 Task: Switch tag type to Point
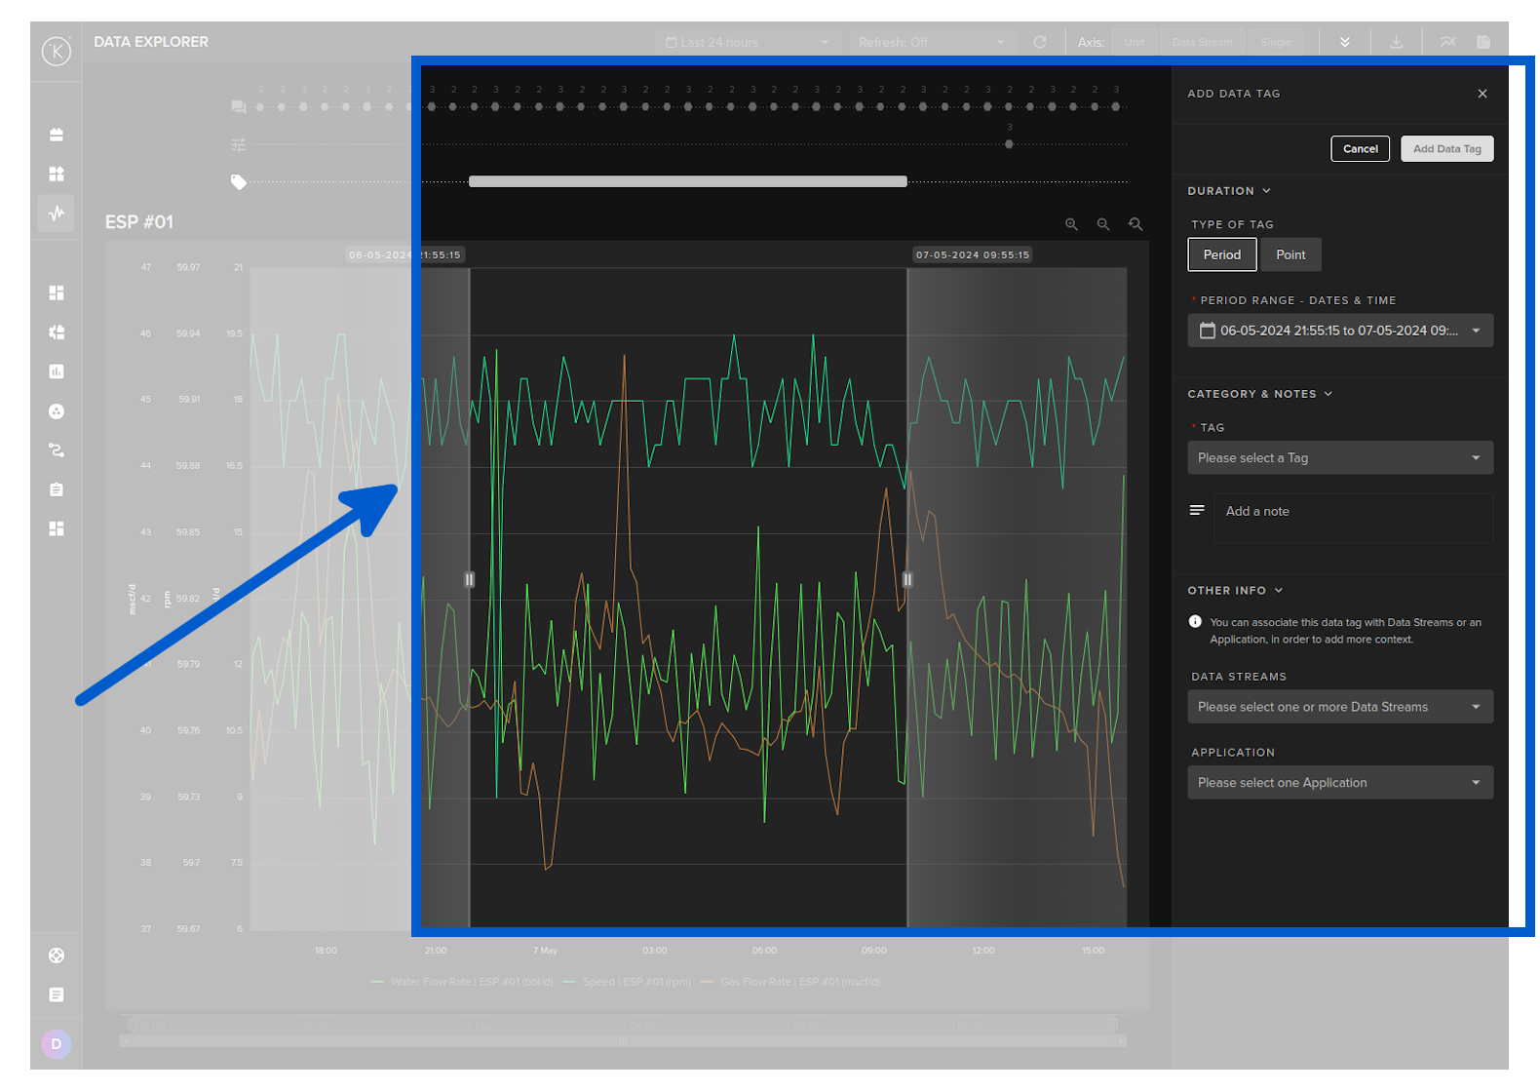[x=1290, y=254]
